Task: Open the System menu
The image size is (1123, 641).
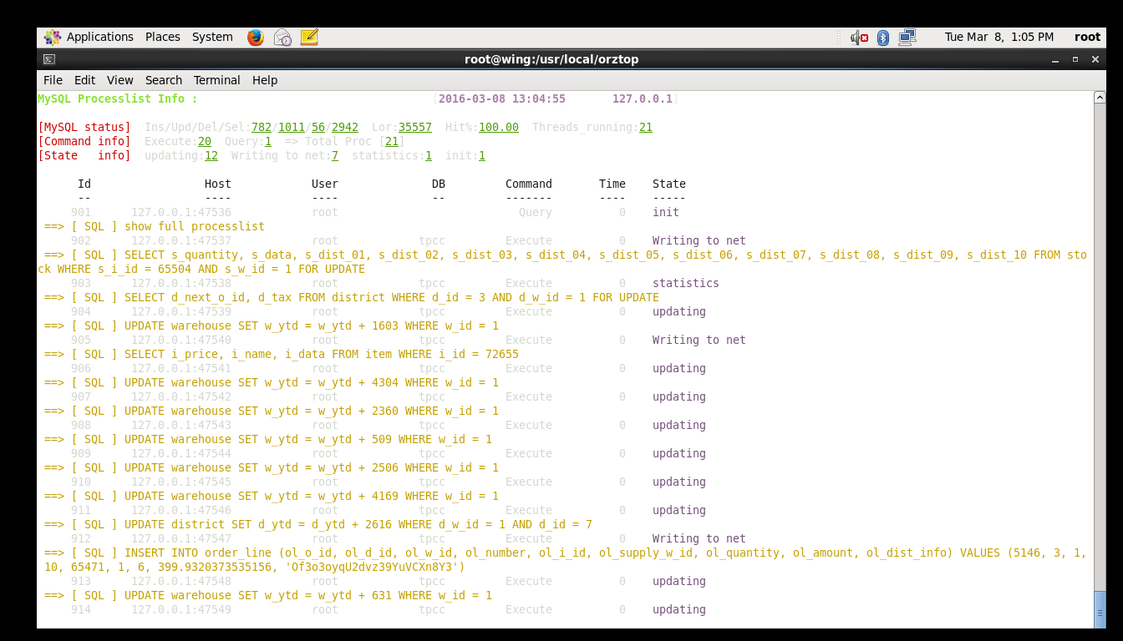Action: 212,37
